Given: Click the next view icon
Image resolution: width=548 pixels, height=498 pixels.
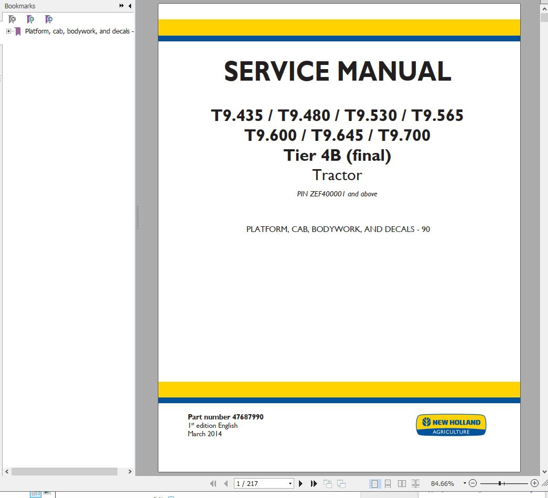Looking at the screenshot, I should tap(341, 483).
